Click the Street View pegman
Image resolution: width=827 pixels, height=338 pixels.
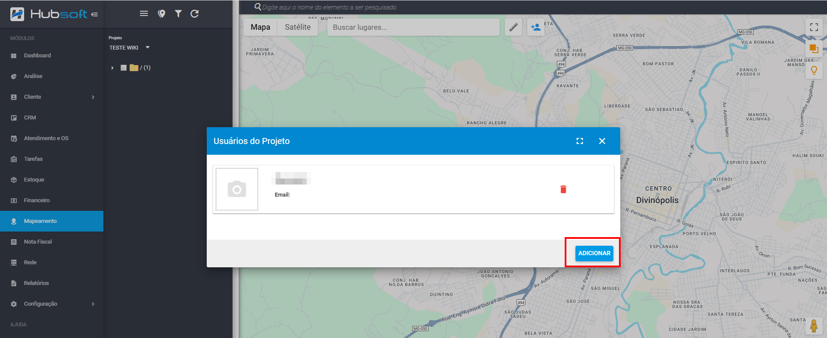[814, 325]
